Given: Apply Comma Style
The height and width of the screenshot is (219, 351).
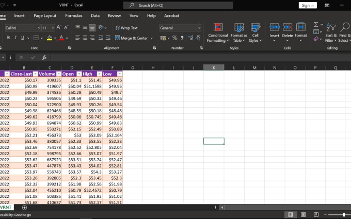Looking at the screenshot, I should tap(182, 38).
